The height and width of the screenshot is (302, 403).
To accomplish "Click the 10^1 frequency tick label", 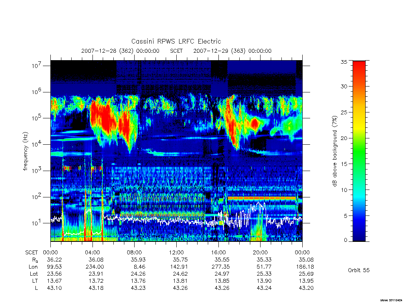I will coord(37,223).
